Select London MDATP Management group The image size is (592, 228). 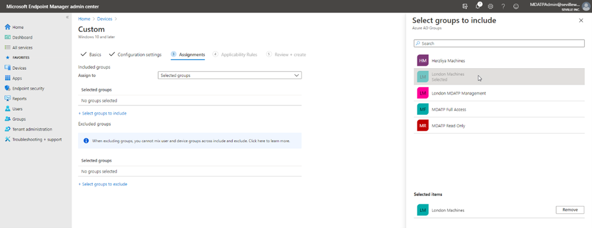coord(499,93)
